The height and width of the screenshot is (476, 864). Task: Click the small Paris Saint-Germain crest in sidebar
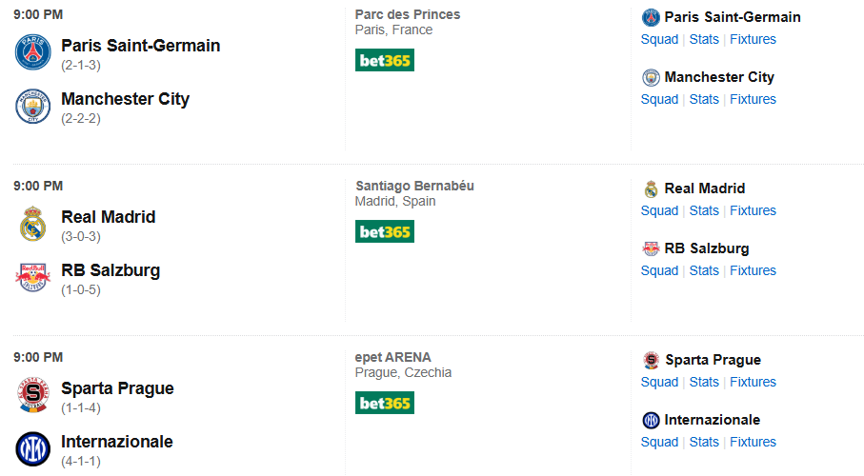point(651,17)
